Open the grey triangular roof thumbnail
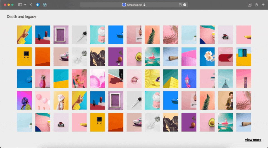The height and width of the screenshot is (148, 268). coord(226,78)
